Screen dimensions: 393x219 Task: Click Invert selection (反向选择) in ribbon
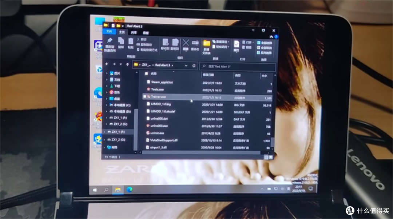coord(265,53)
